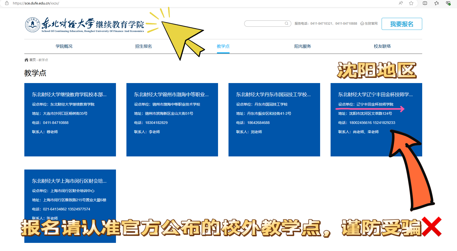Click address 上海市闵行区雅致路215号
Image resolution: width=457 pixels, height=251 pixels.
click(x=69, y=200)
